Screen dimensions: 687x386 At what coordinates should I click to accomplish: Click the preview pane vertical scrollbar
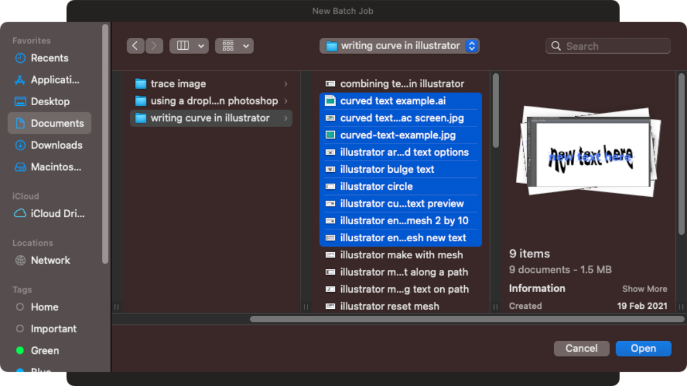681,153
